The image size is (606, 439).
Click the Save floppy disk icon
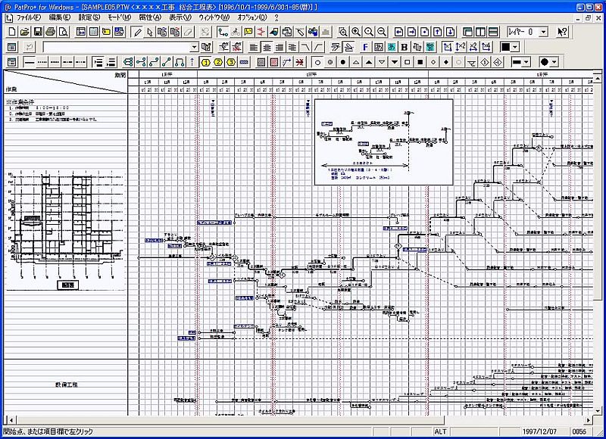(x=37, y=32)
